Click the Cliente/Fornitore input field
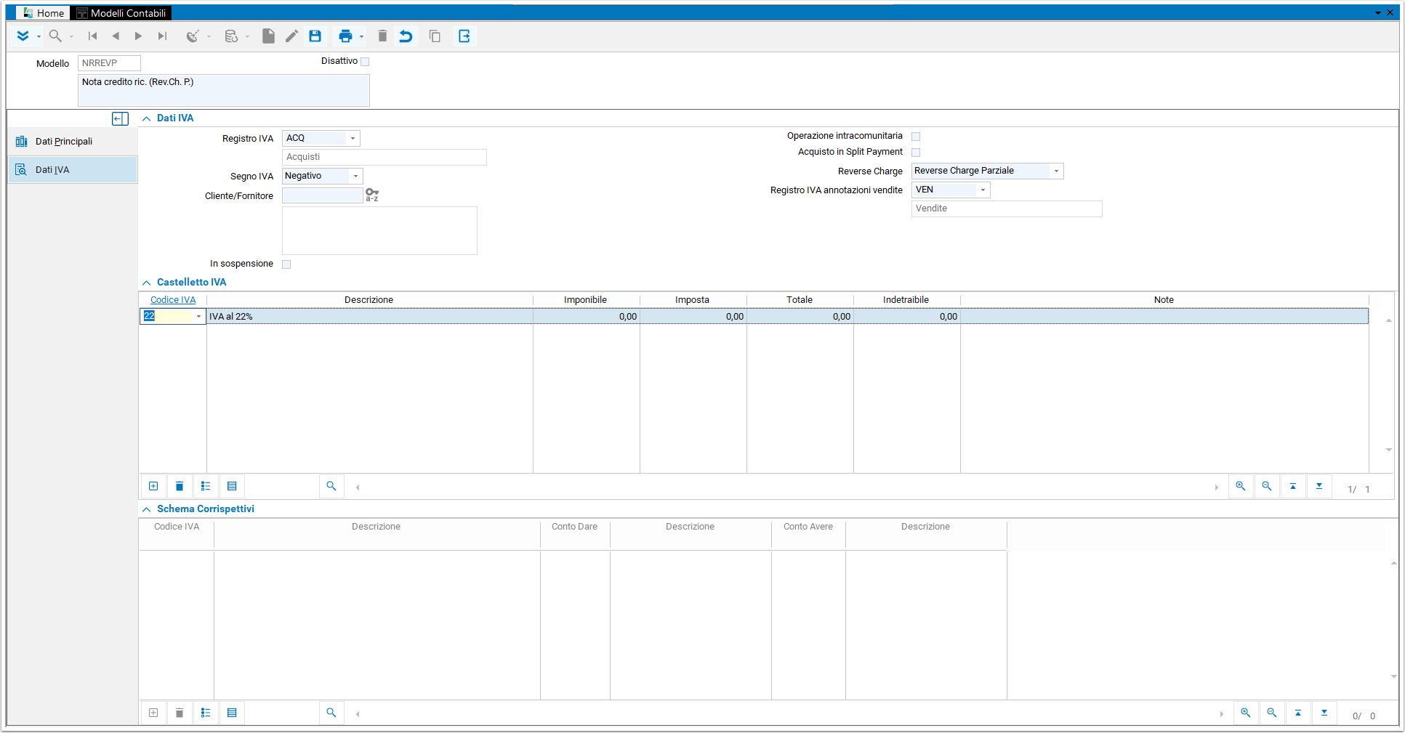Viewport: 1405px width, 733px height. coord(322,195)
